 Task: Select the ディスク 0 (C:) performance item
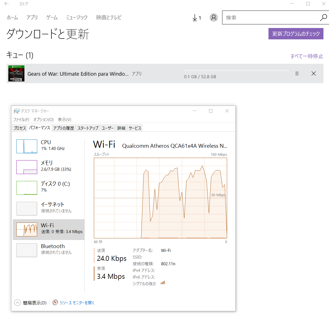click(x=49, y=188)
